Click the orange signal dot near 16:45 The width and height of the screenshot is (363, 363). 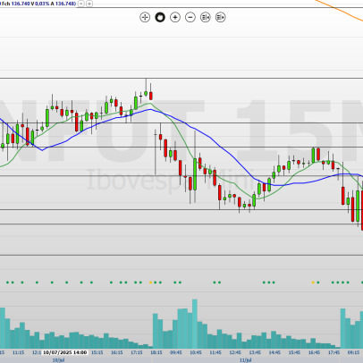pos(313,283)
